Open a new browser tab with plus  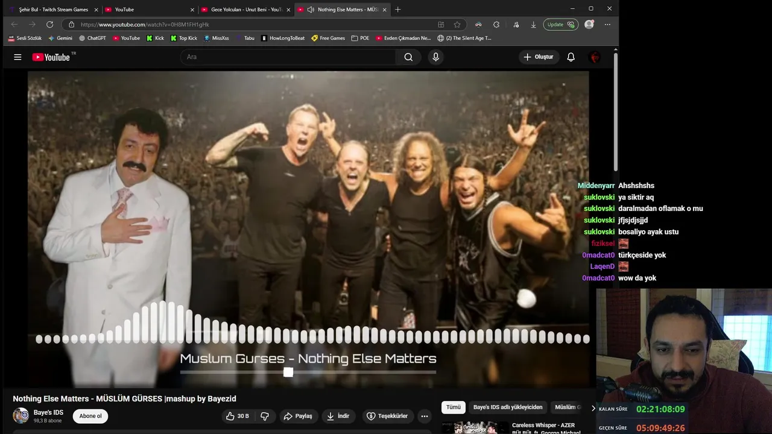[x=397, y=9]
